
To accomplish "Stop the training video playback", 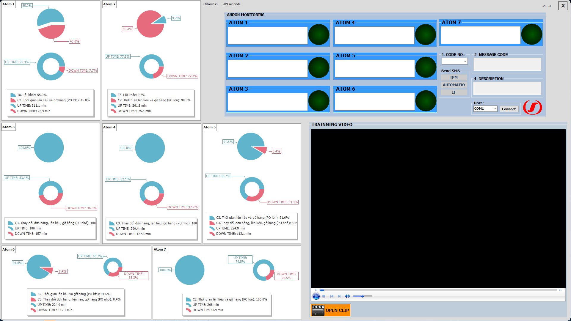I will 324,296.
